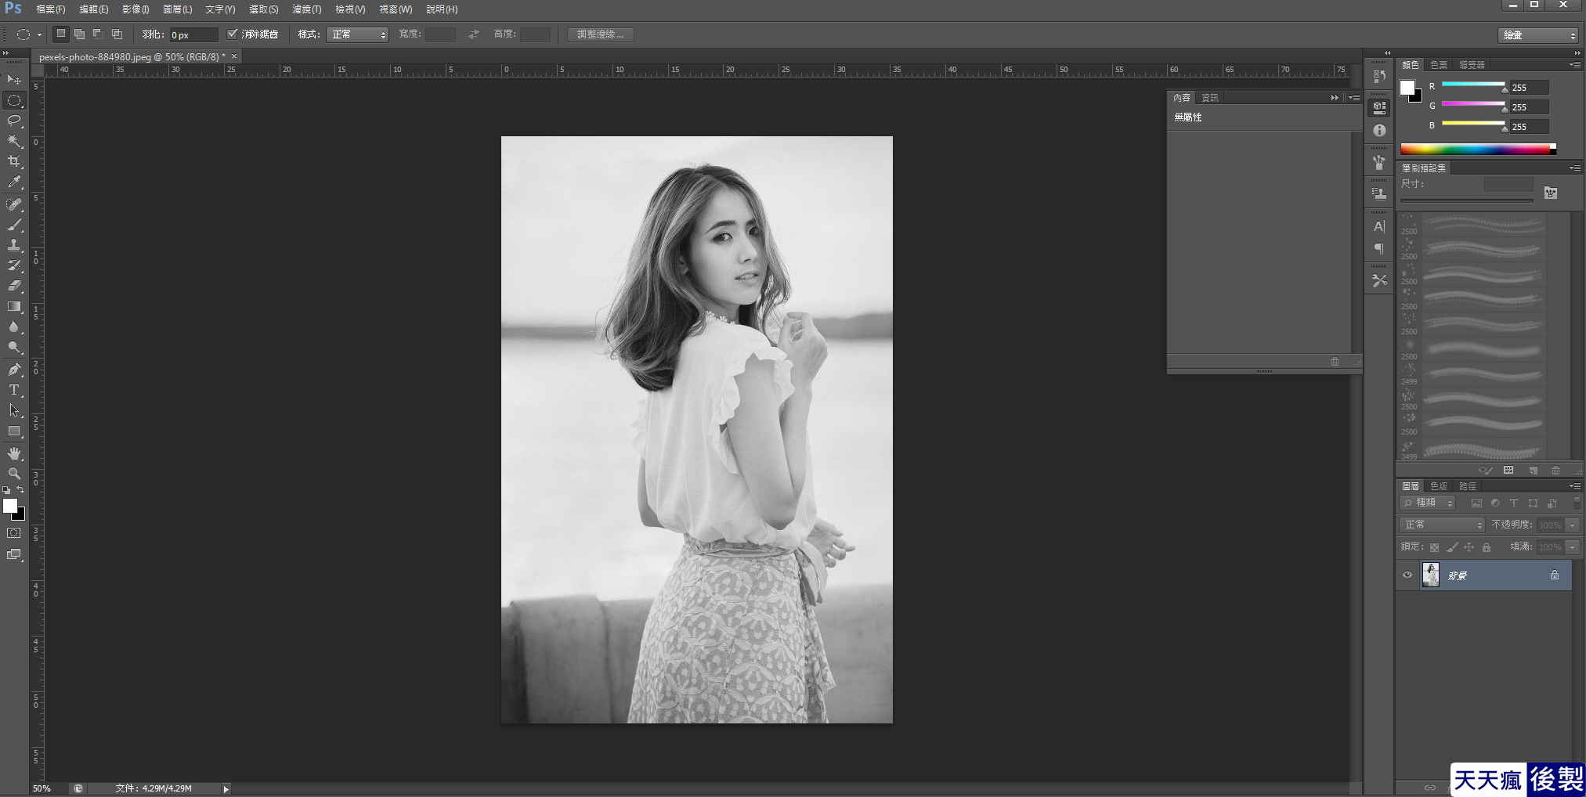Select the Brush tool
The height and width of the screenshot is (797, 1586).
(14, 225)
